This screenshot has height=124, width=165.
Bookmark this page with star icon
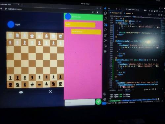click(93, 12)
